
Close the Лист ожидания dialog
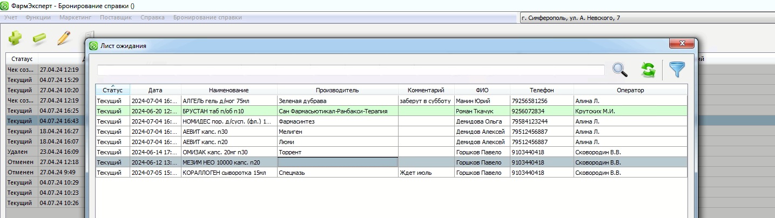point(680,44)
